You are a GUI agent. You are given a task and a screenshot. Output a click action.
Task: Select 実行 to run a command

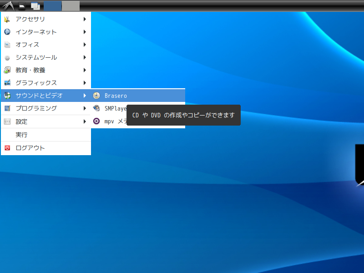coord(46,135)
